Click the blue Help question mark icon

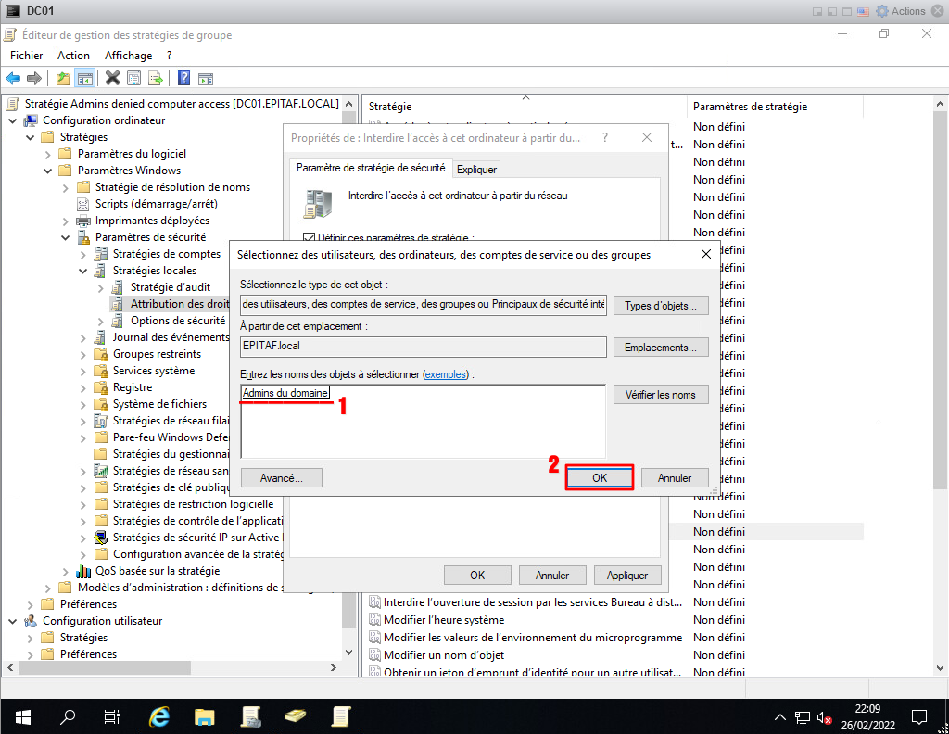click(183, 78)
